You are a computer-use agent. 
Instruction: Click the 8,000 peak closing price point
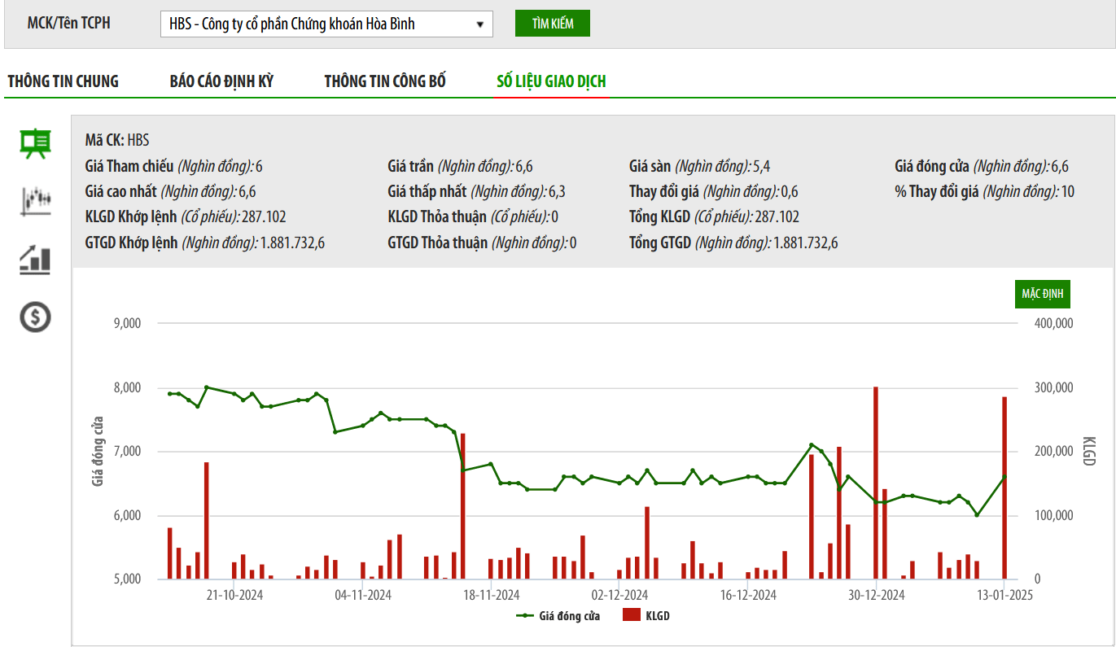[207, 387]
